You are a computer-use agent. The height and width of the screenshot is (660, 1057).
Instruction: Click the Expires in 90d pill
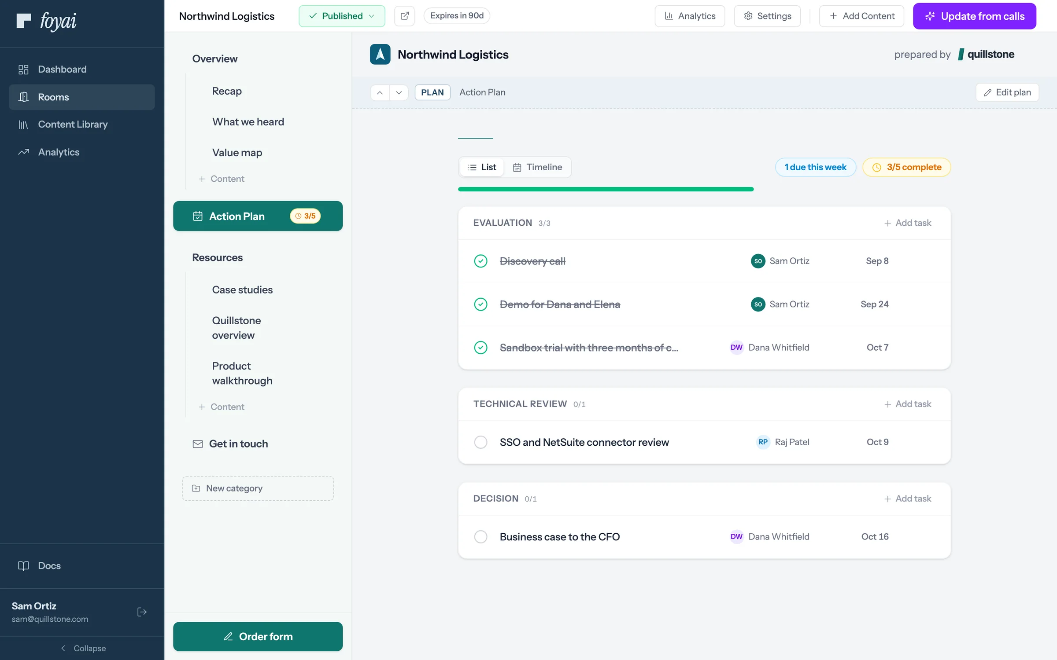[457, 15]
